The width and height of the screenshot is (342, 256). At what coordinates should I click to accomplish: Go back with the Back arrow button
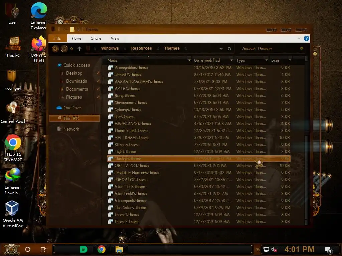(x=55, y=49)
